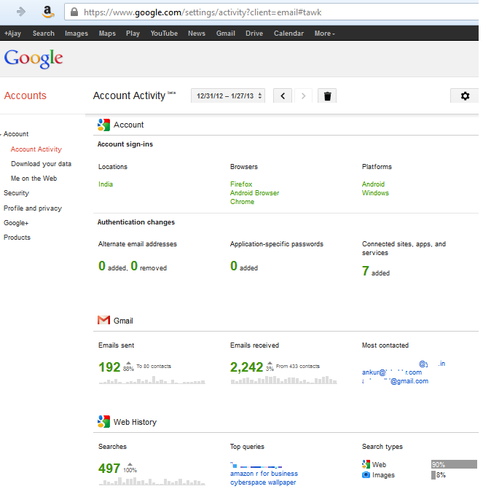
Task: Open Profile and privacy sidebar item
Action: [x=33, y=208]
